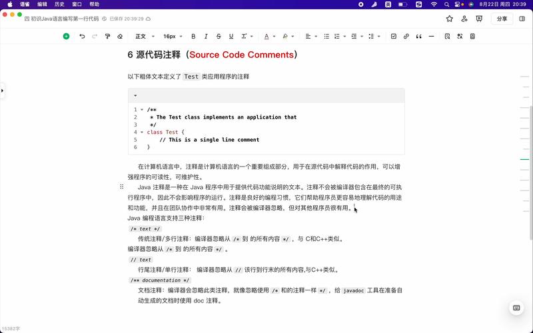The image size is (533, 333).
Task: Open the font color dropdown arrow
Action: (x=274, y=37)
